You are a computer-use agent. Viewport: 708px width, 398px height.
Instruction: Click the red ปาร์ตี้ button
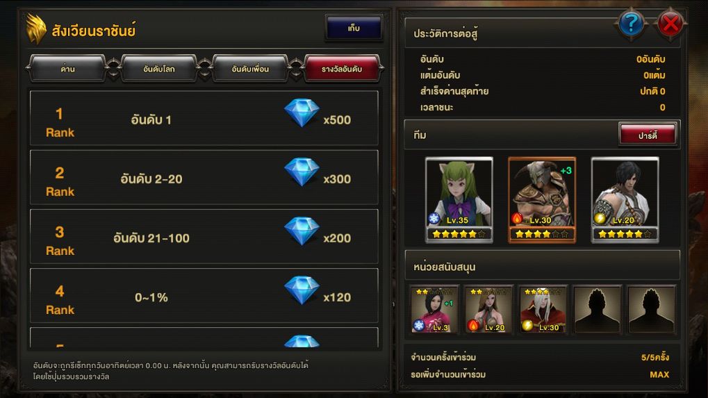(x=648, y=135)
